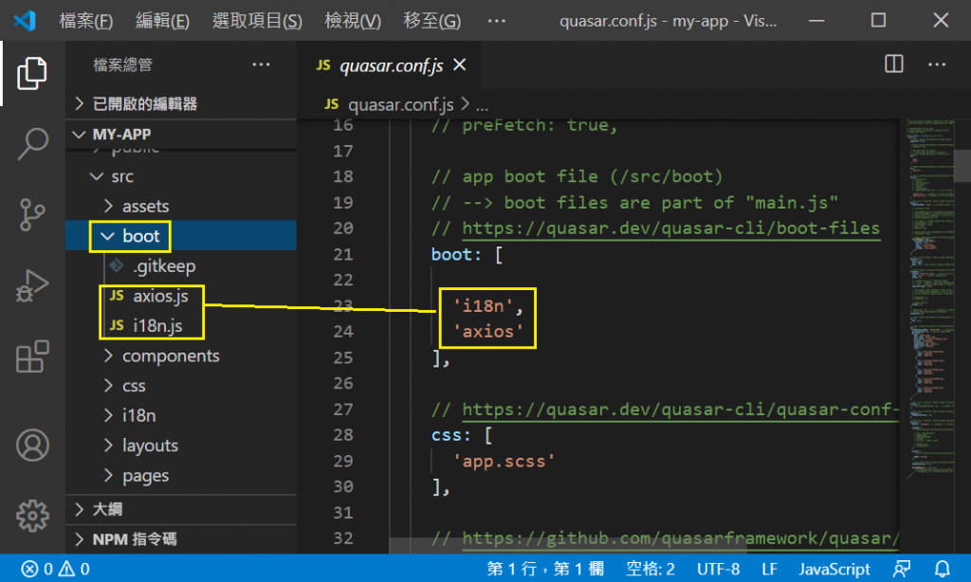Open the Run and Debug view

(31, 285)
